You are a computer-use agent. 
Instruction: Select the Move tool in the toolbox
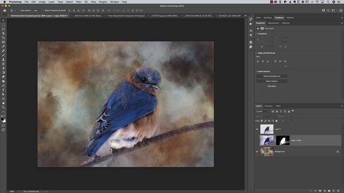coord(3,20)
